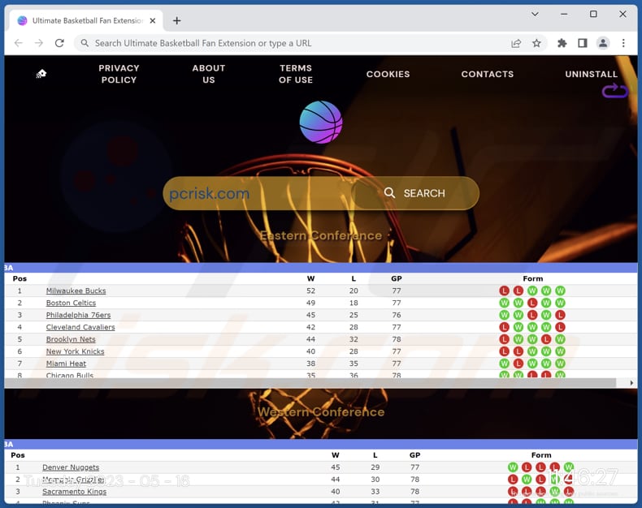Open the Boston Celtics team link
The width and height of the screenshot is (642, 508).
point(71,303)
